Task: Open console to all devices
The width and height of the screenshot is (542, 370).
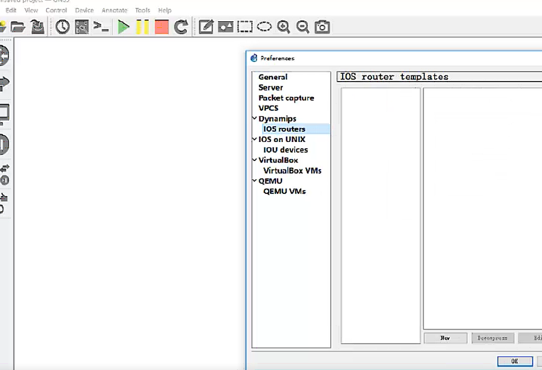Action: 101,27
